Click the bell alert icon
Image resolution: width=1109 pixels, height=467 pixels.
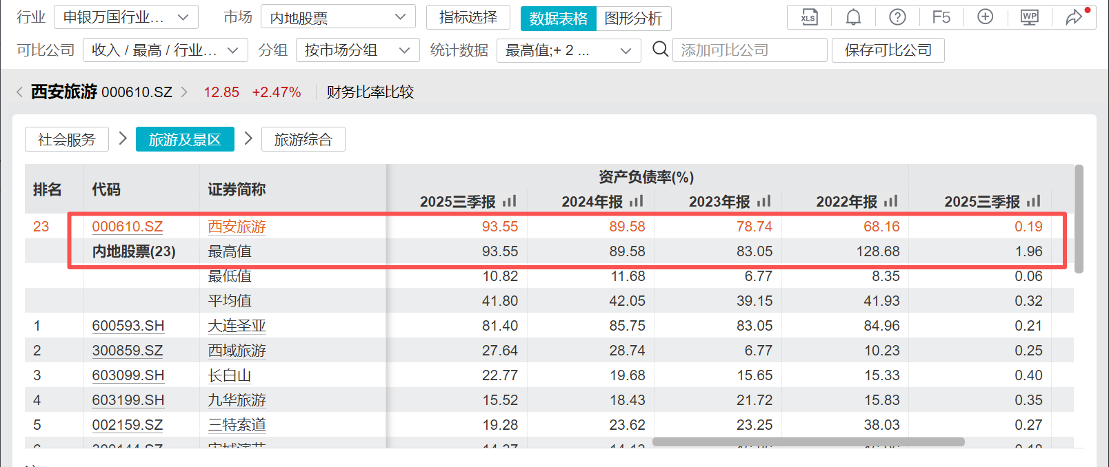tap(853, 17)
